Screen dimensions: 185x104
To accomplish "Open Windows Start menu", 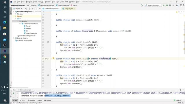I will click(x=5, y=2).
